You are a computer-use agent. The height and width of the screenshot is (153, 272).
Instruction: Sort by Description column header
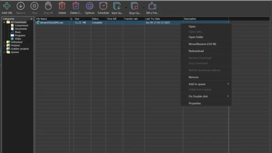pos(206,19)
